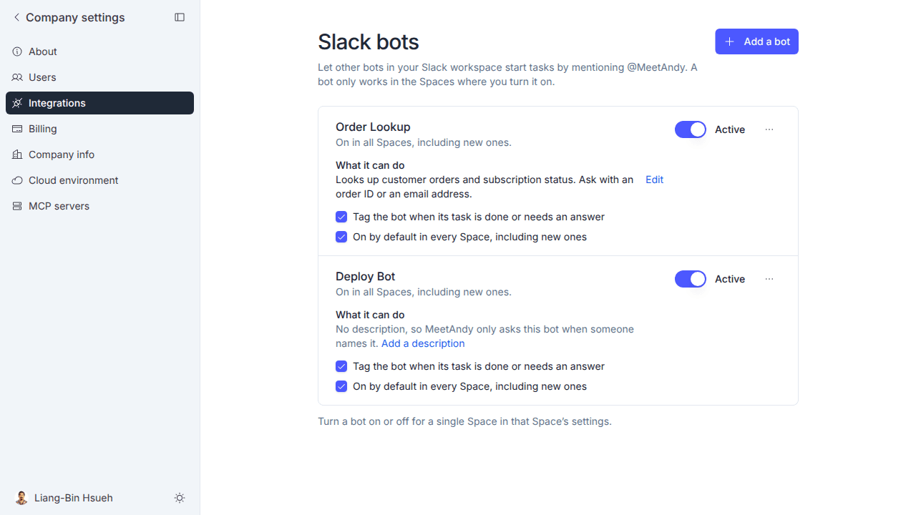Turn off the Order Lookup Active switch

pos(691,129)
